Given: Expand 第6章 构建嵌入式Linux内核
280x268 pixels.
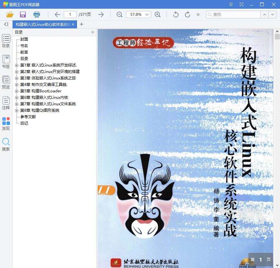Looking at the screenshot, I should [x=17, y=98].
